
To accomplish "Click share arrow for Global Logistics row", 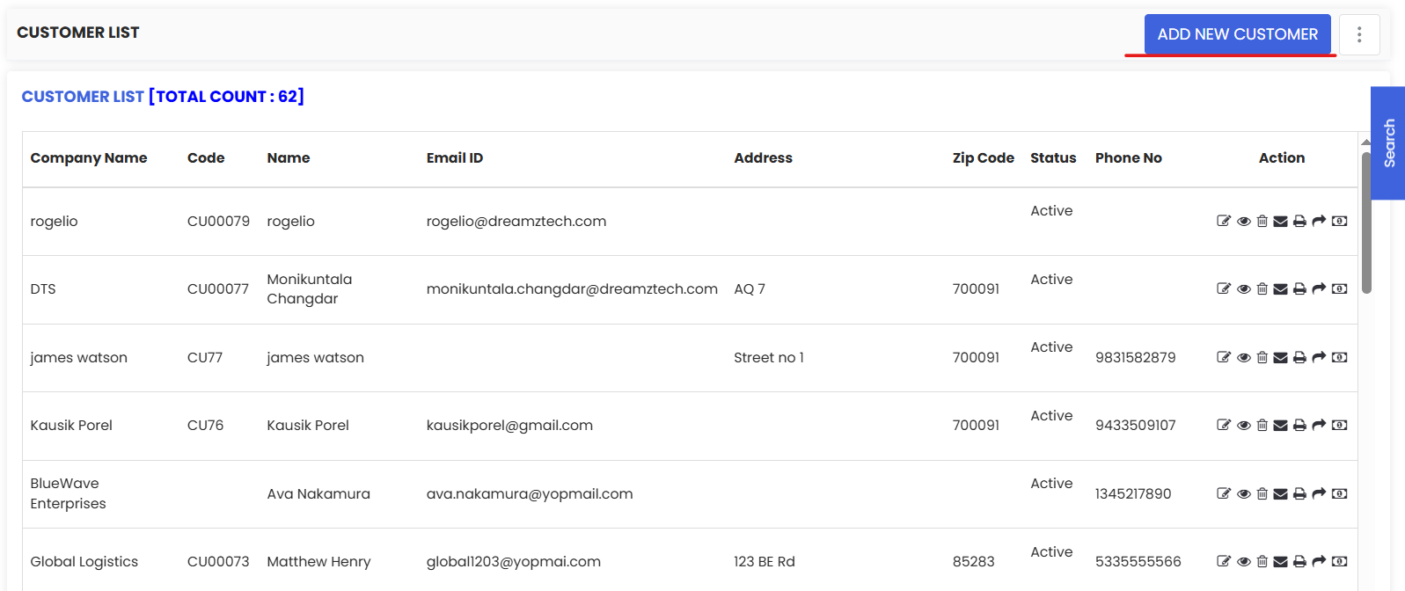I will coord(1319,561).
